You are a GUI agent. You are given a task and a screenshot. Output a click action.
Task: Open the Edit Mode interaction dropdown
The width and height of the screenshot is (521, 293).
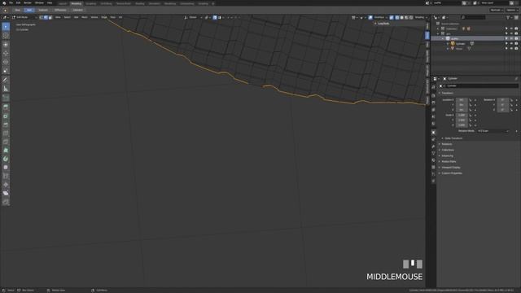point(24,17)
